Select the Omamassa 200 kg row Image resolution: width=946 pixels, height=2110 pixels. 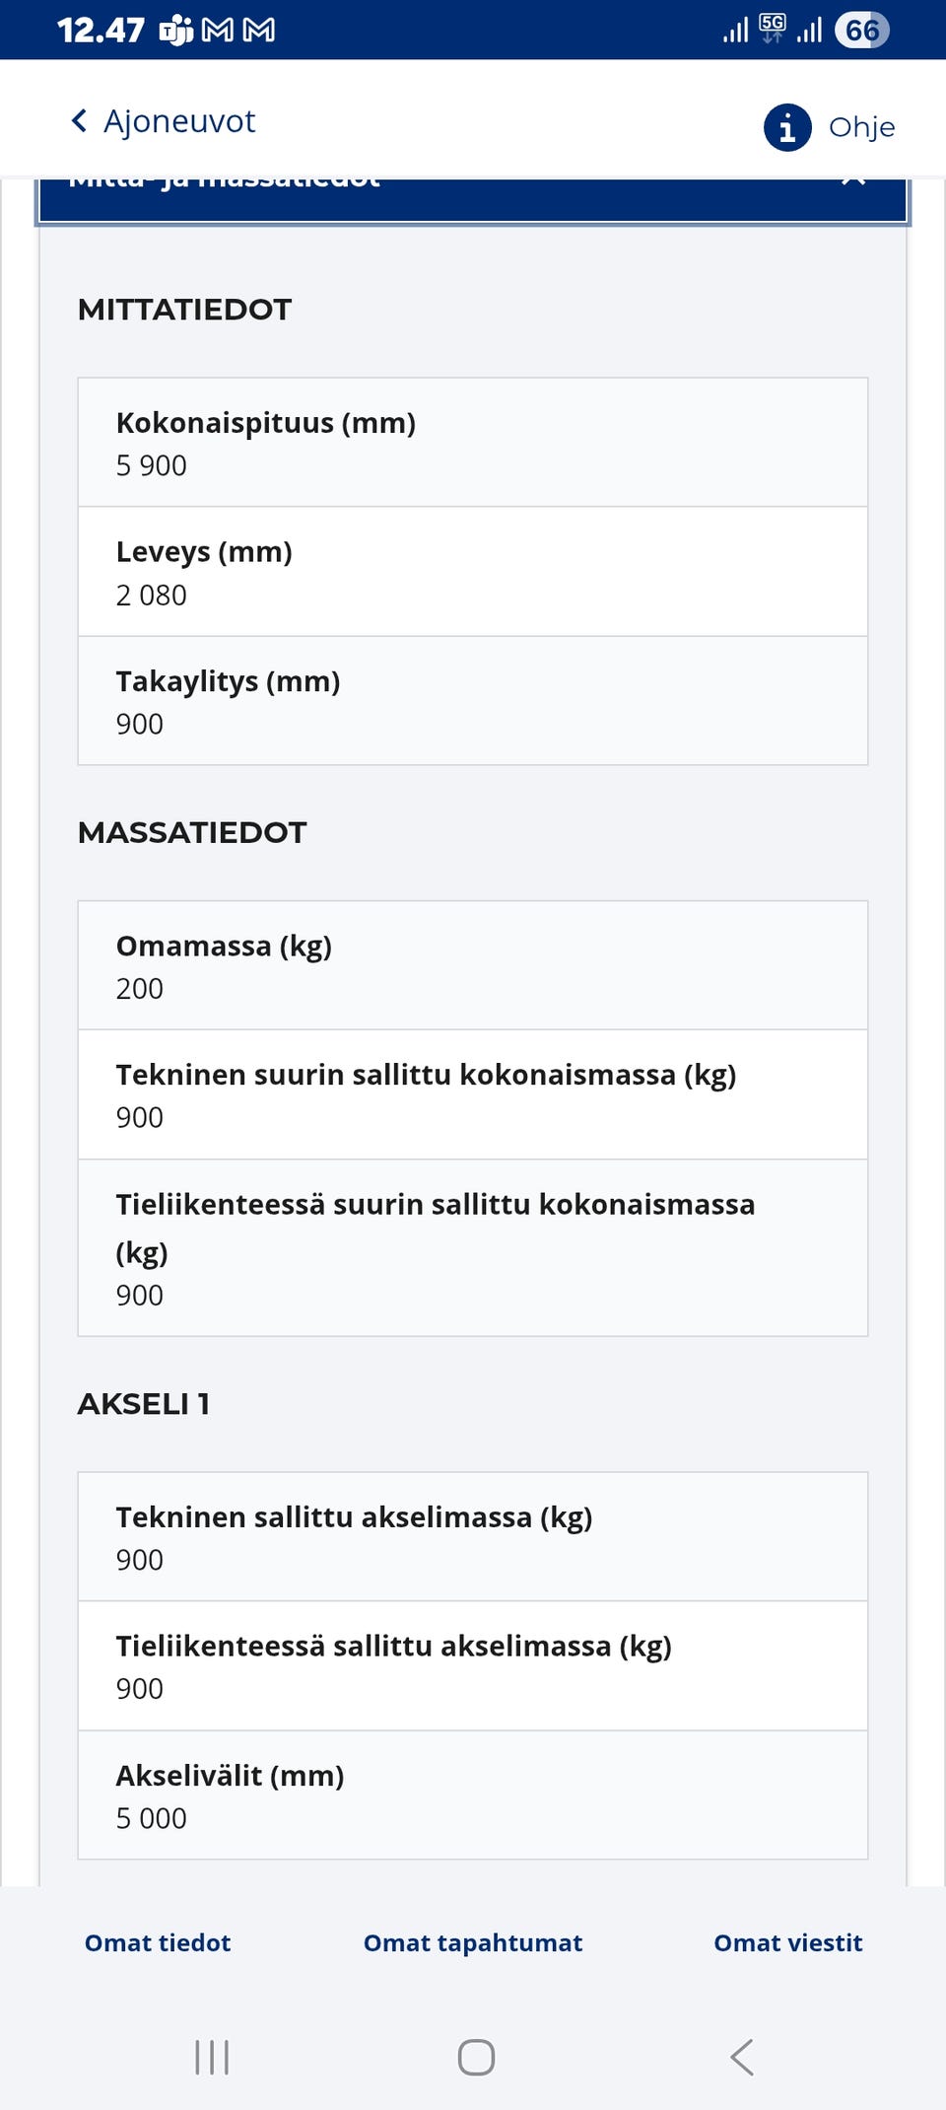473,964
